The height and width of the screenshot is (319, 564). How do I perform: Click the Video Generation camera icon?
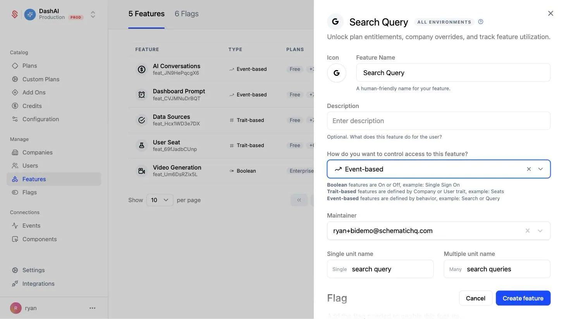141,171
